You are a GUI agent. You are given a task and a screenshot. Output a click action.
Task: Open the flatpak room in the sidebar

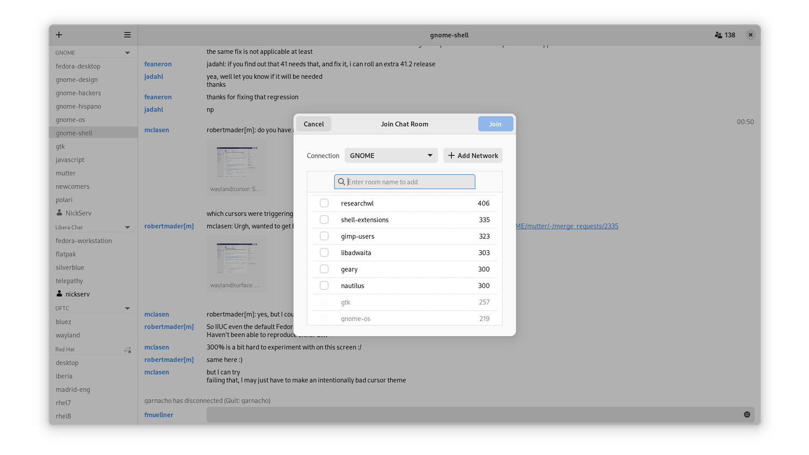pyautogui.click(x=66, y=254)
